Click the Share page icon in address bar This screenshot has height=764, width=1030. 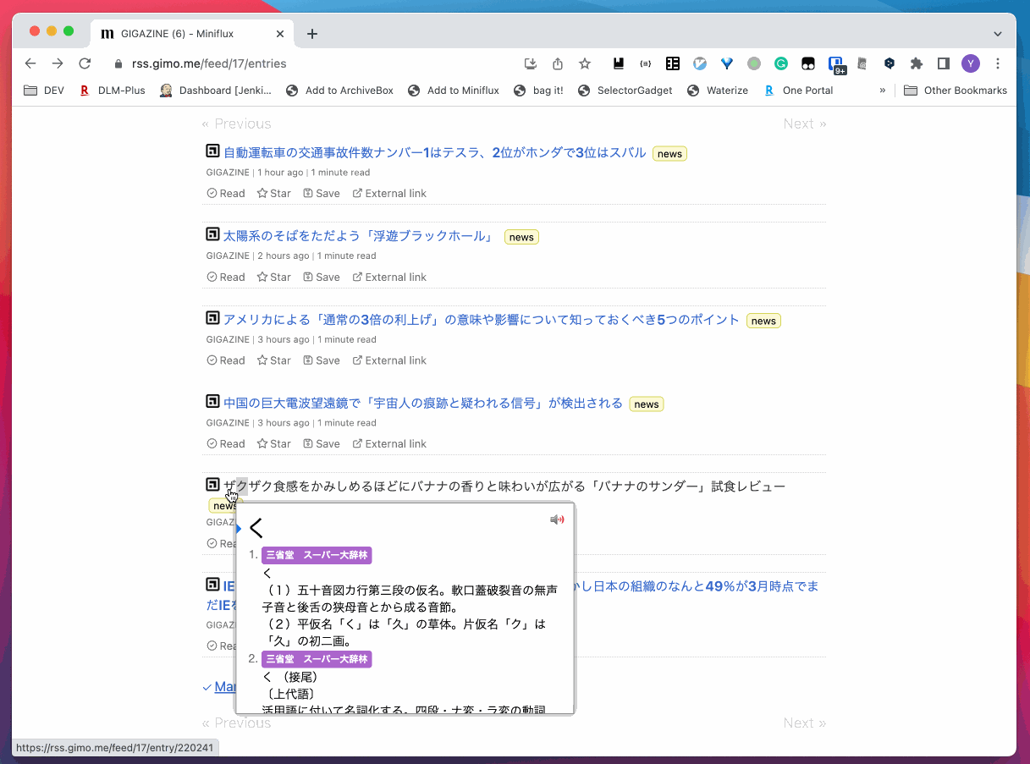pyautogui.click(x=558, y=63)
